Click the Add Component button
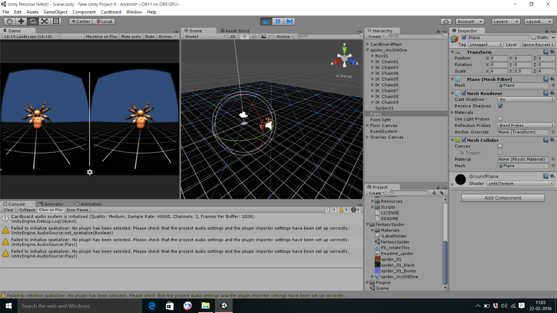 coord(503,198)
